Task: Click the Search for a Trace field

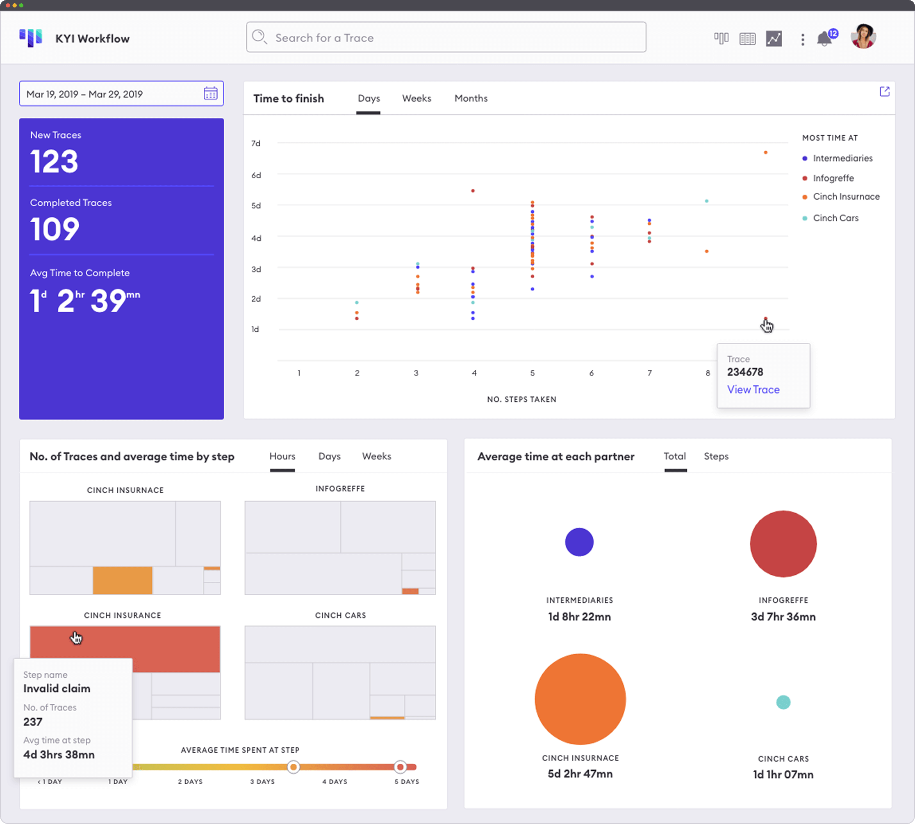Action: [x=446, y=38]
